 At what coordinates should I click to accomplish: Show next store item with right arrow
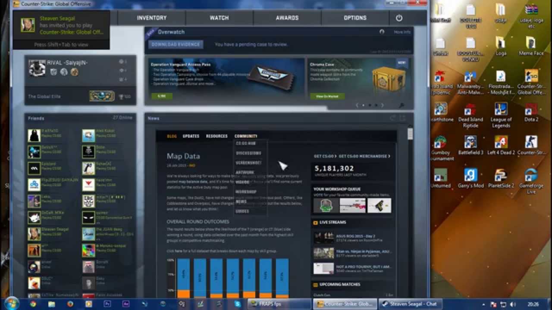382,105
